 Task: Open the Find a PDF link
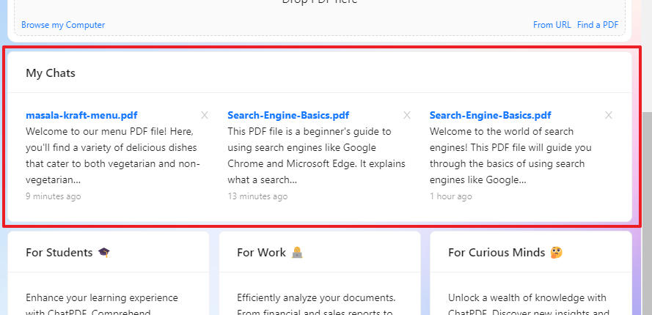[x=598, y=25]
